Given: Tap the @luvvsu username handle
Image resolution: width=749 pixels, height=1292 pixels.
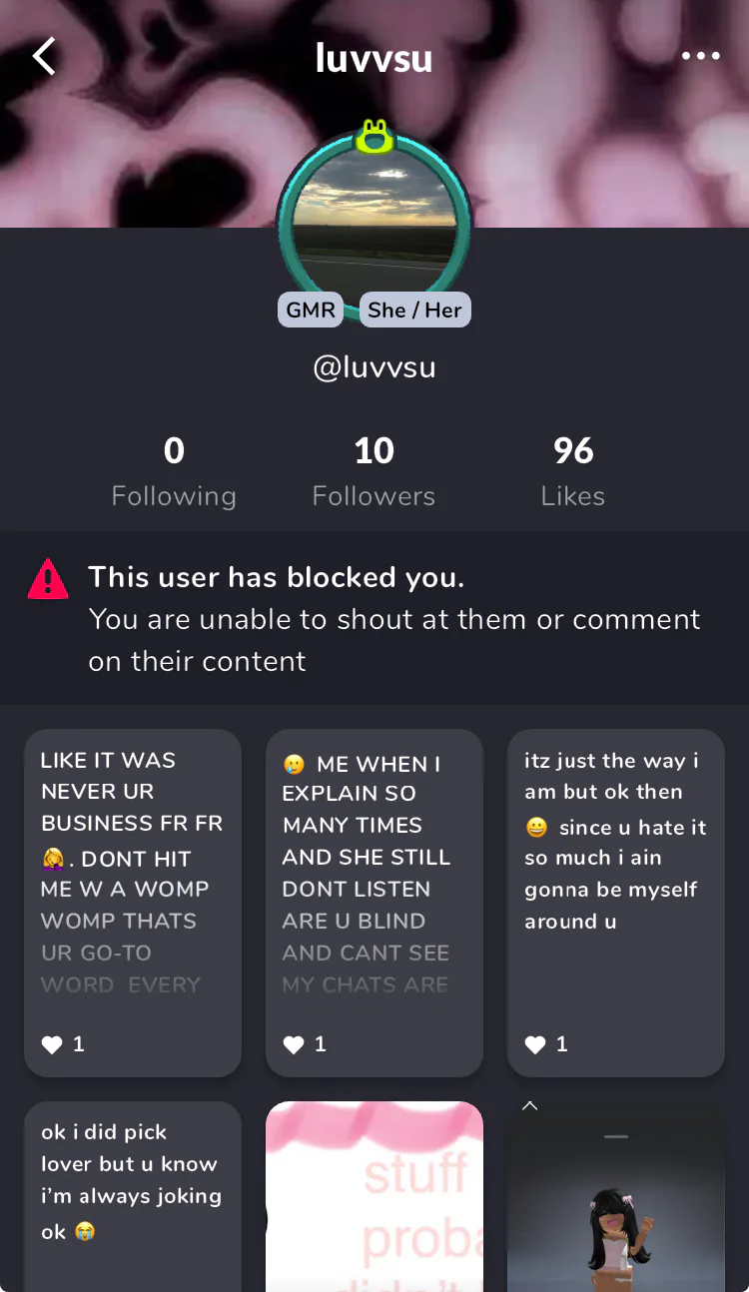Looking at the screenshot, I should (374, 366).
